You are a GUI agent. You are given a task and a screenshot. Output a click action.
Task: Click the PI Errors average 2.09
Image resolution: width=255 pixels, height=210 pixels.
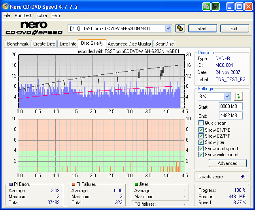[x=55, y=190]
